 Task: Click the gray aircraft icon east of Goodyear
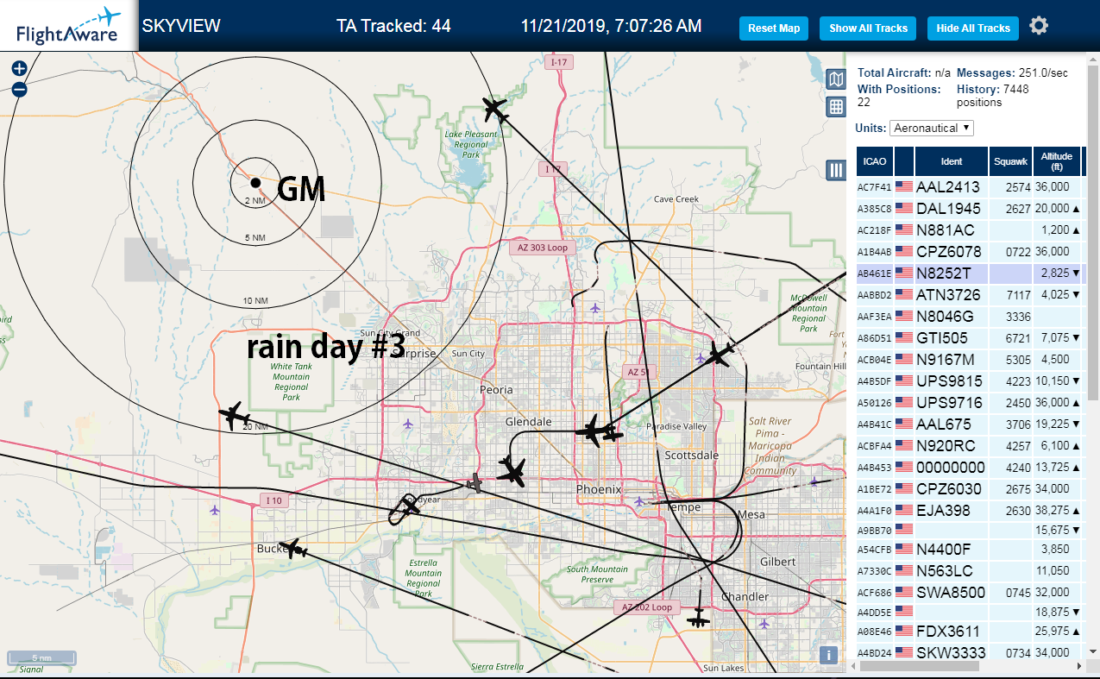474,484
